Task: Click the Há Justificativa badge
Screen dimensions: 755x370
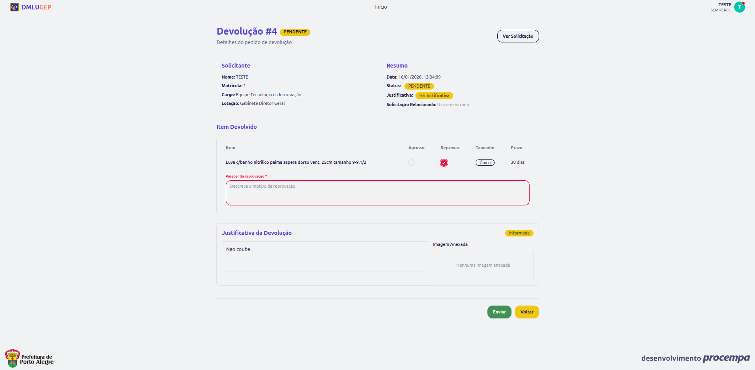Action: [434, 95]
